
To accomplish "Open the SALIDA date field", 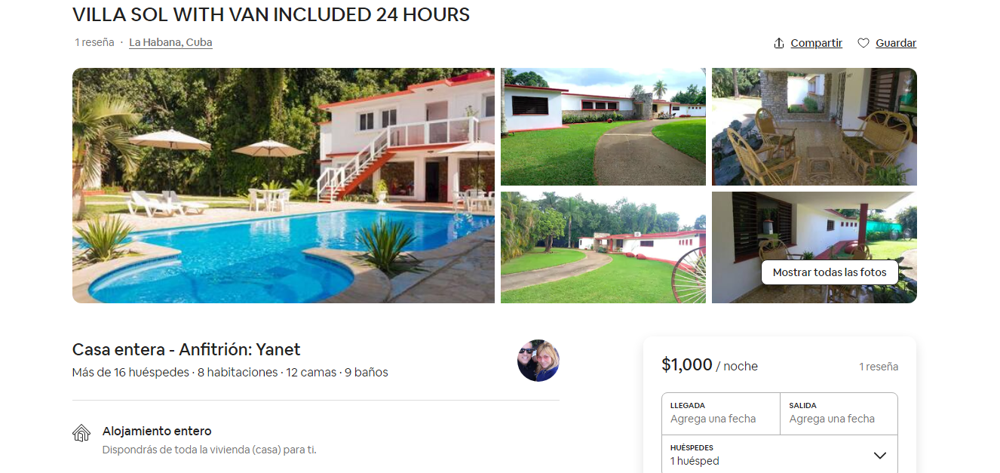I will (837, 413).
